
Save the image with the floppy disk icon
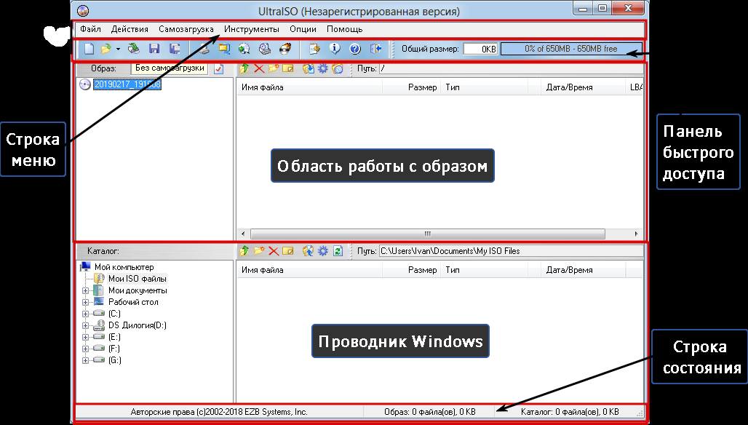[154, 49]
